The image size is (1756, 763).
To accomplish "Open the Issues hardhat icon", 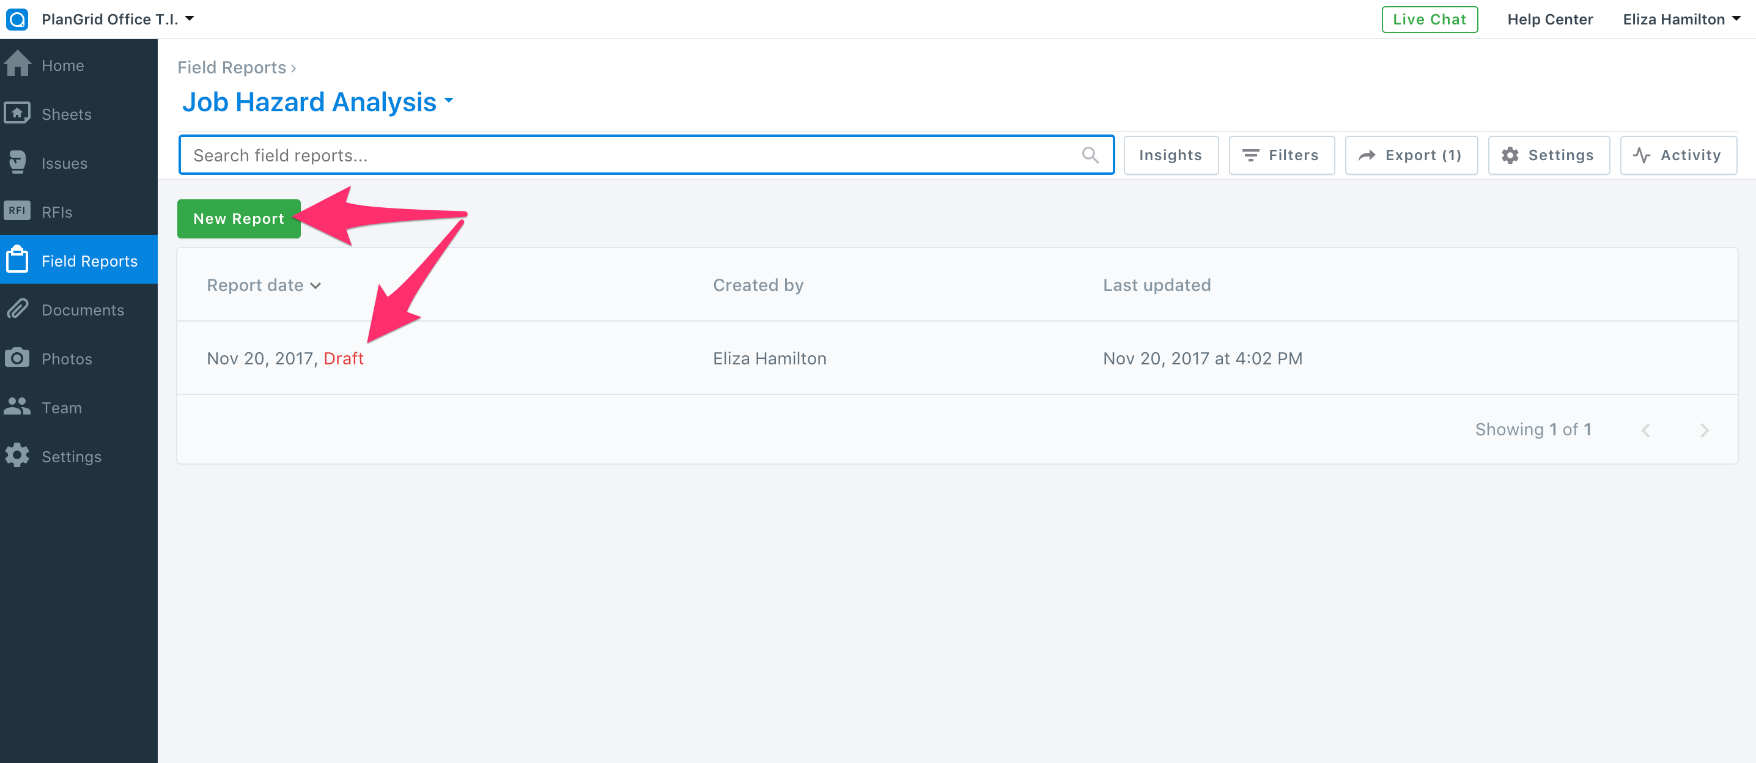I will point(17,162).
